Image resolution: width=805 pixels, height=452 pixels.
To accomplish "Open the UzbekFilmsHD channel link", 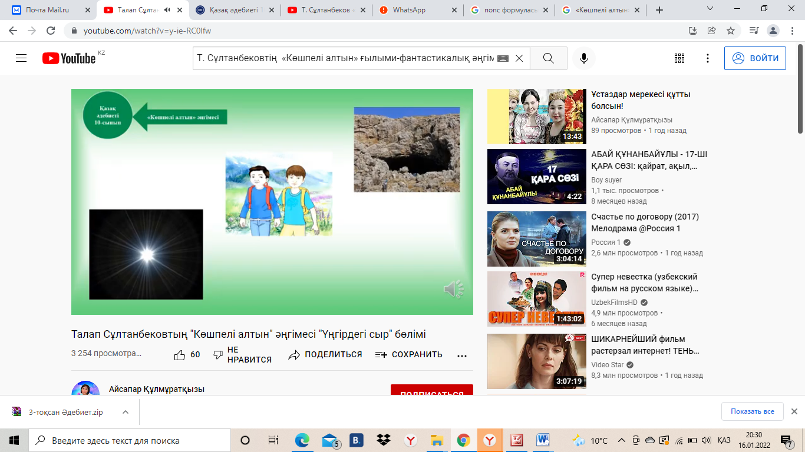I will point(615,303).
